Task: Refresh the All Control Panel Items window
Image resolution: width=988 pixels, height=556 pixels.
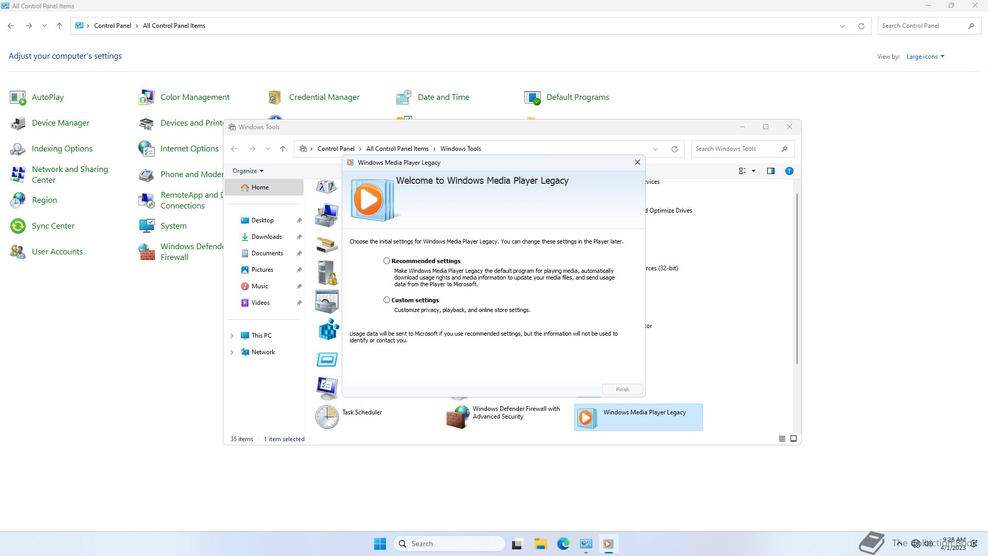Action: click(861, 26)
